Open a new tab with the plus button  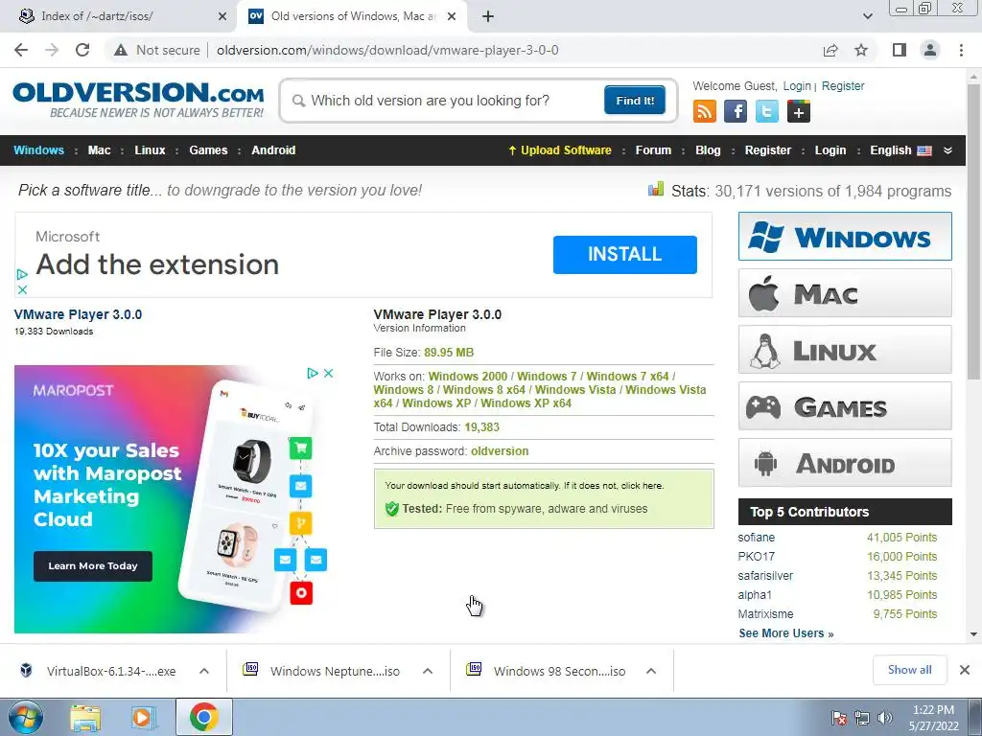click(488, 16)
